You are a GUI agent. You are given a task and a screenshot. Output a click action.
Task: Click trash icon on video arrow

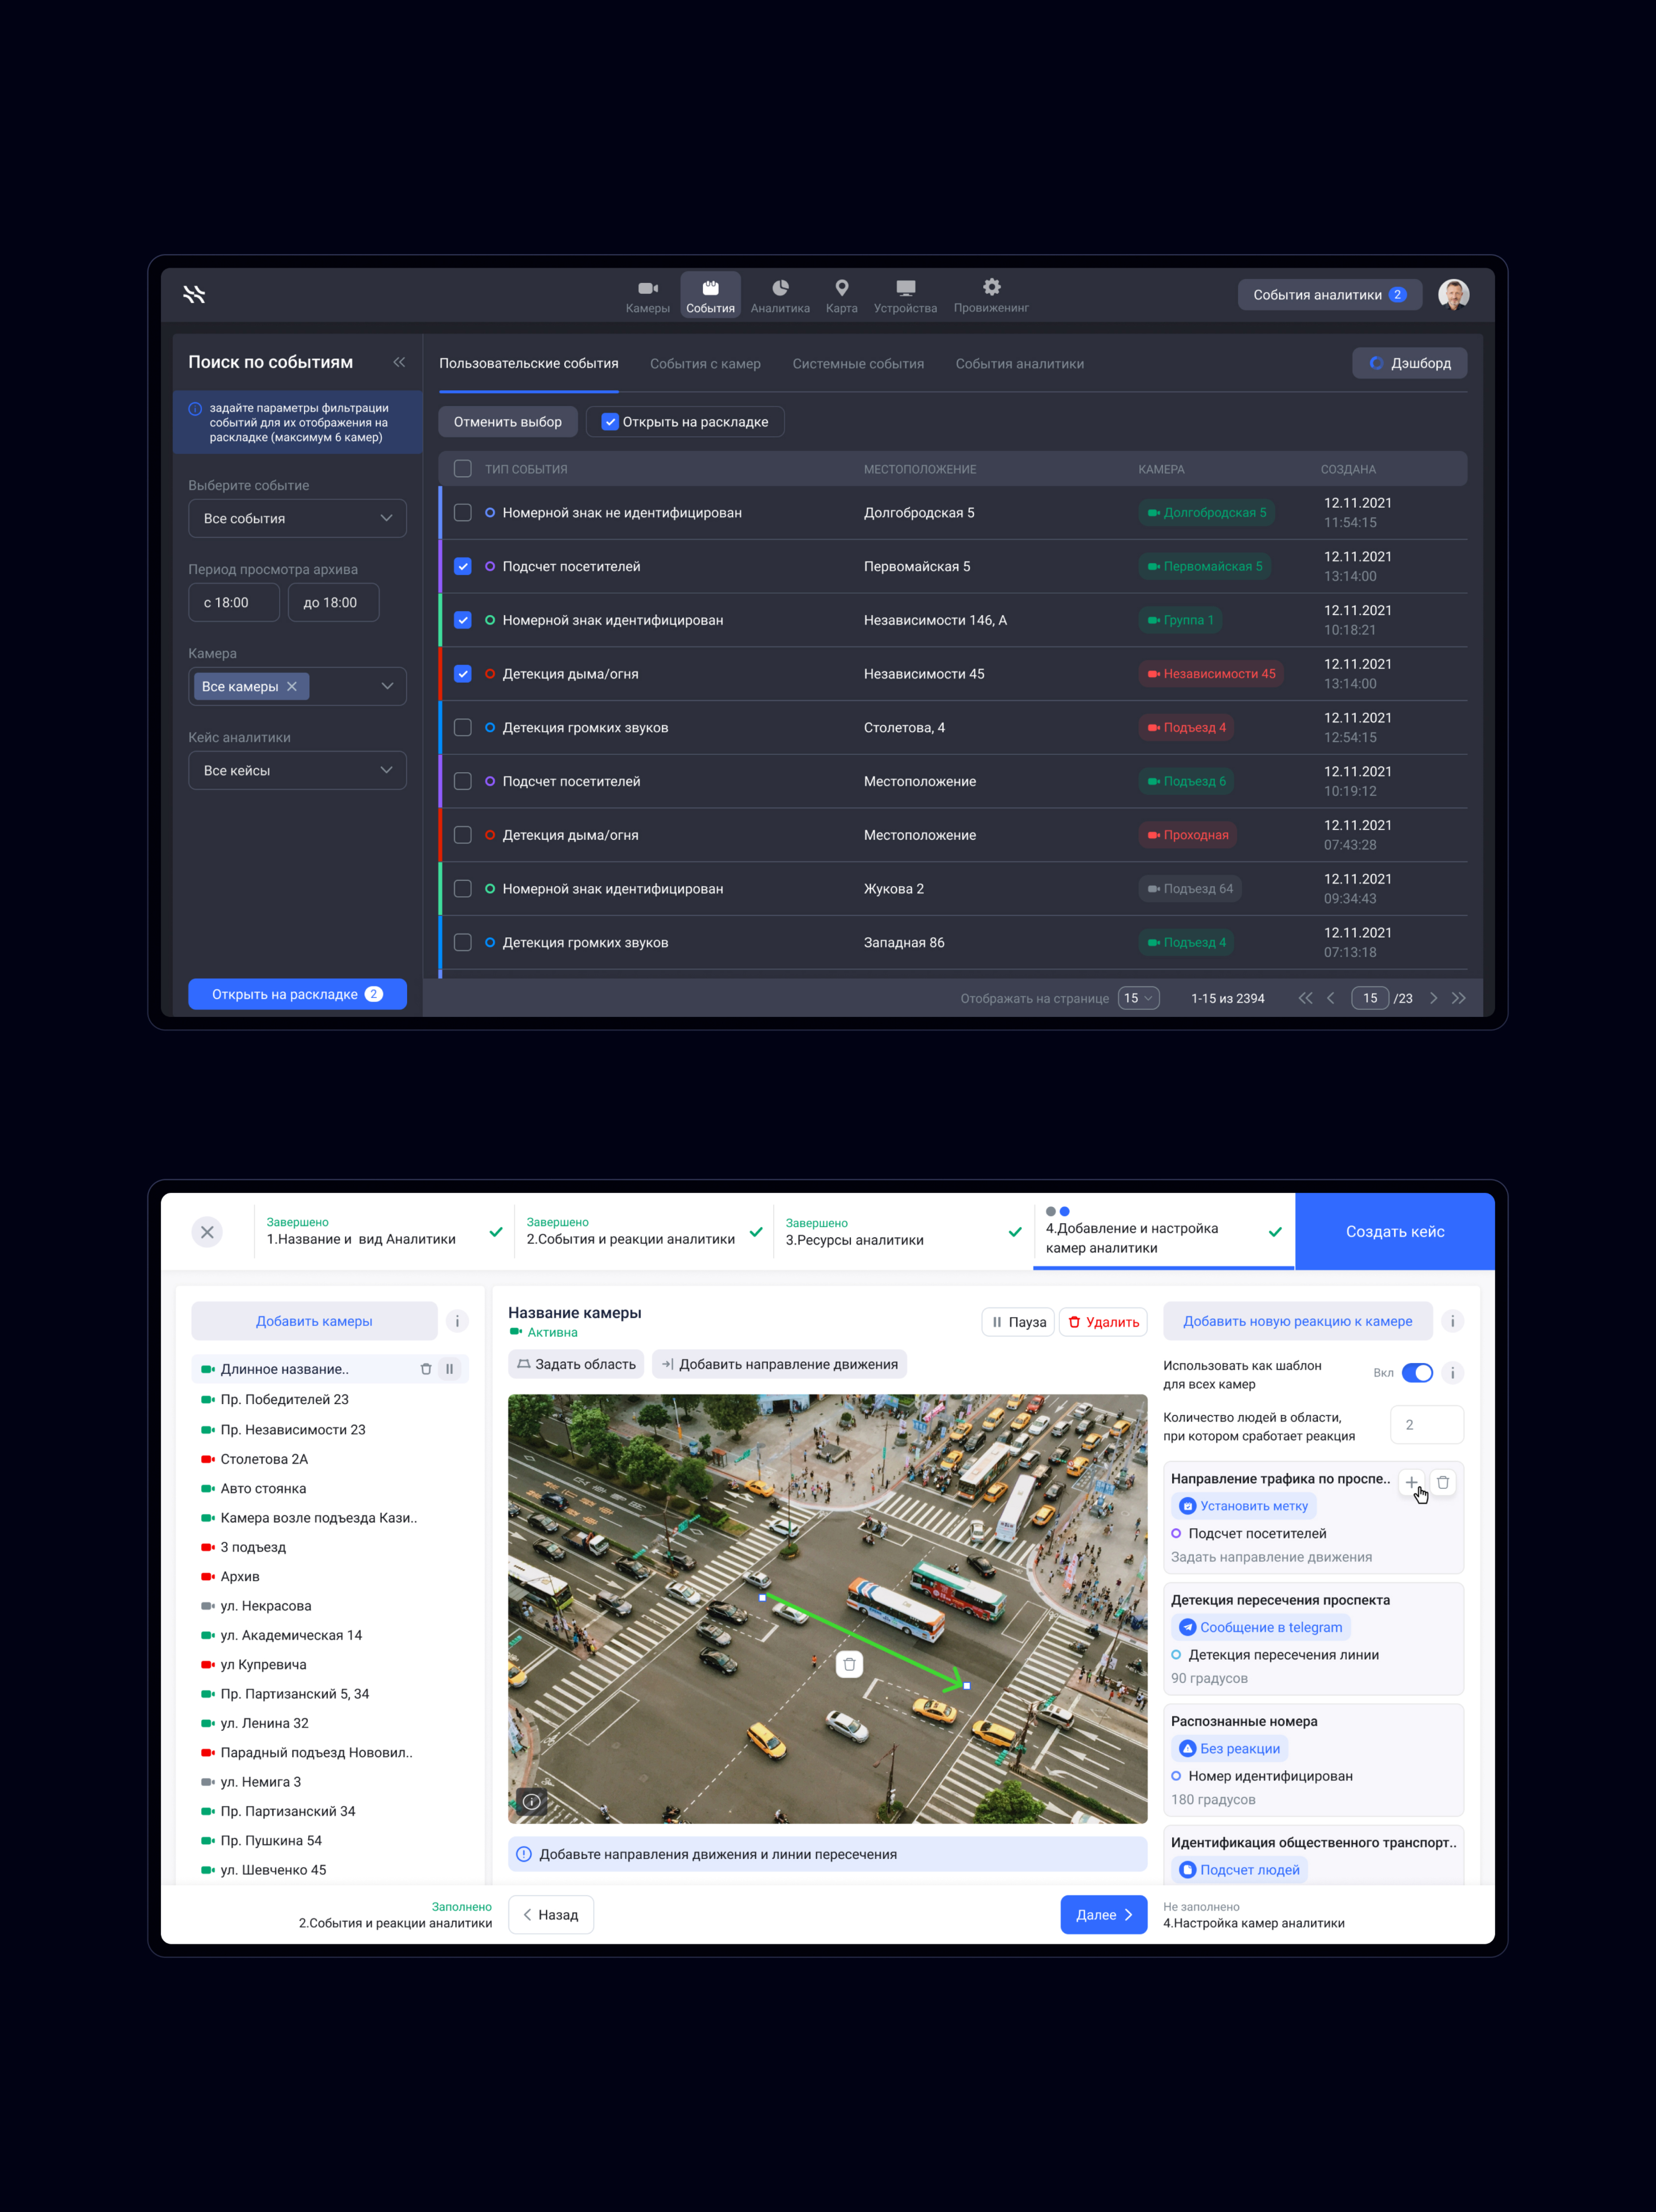tap(849, 1664)
